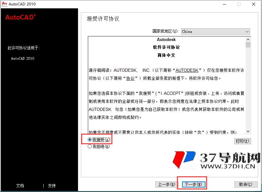Screen dimensions: 262x192
Task: Click the 下一步 button to continue installation
Action: point(193,184)
